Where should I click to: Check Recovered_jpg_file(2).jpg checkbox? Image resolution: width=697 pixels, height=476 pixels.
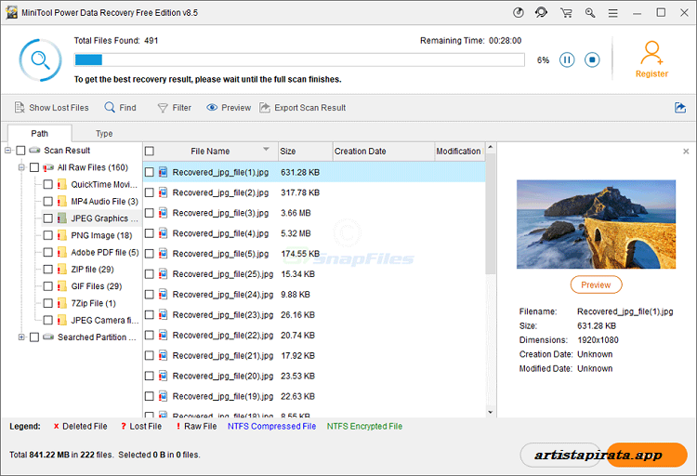tap(150, 192)
